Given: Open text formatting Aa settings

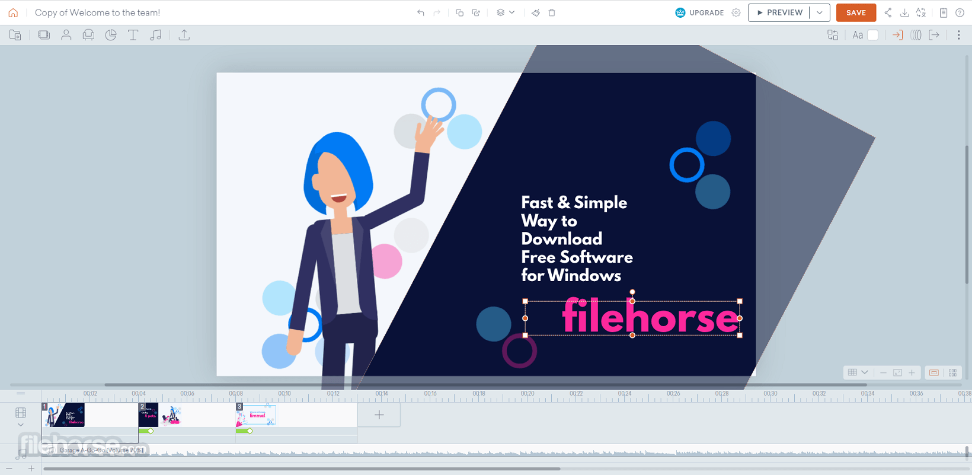Looking at the screenshot, I should pyautogui.click(x=858, y=35).
